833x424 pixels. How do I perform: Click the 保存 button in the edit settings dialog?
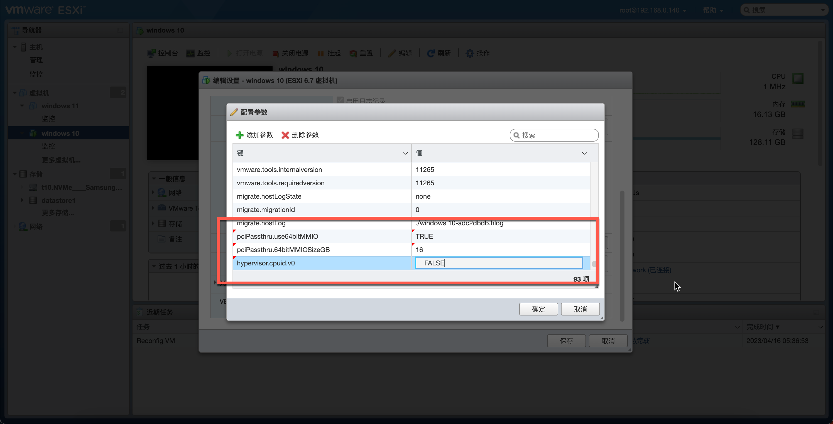click(x=566, y=341)
